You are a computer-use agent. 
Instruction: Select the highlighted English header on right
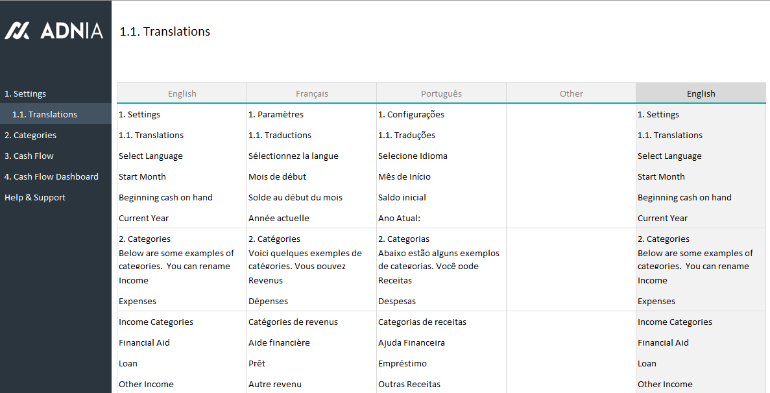point(701,93)
